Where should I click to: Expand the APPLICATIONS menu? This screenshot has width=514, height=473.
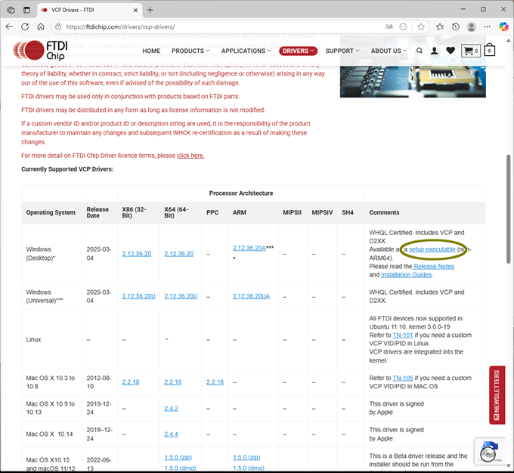(x=246, y=51)
